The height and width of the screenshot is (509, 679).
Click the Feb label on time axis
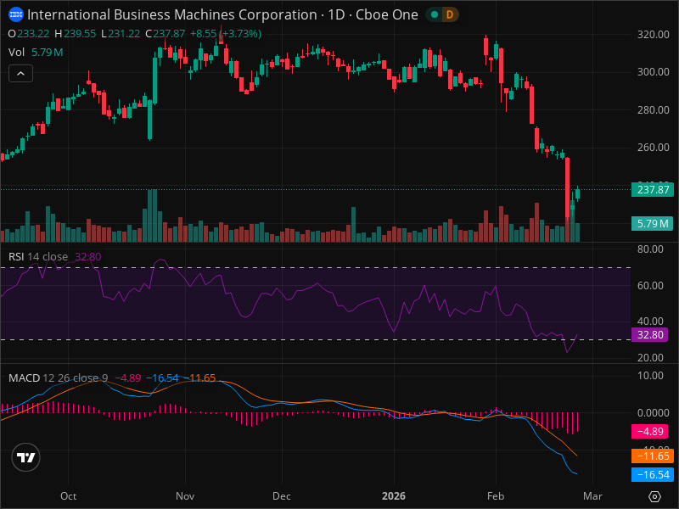click(496, 496)
